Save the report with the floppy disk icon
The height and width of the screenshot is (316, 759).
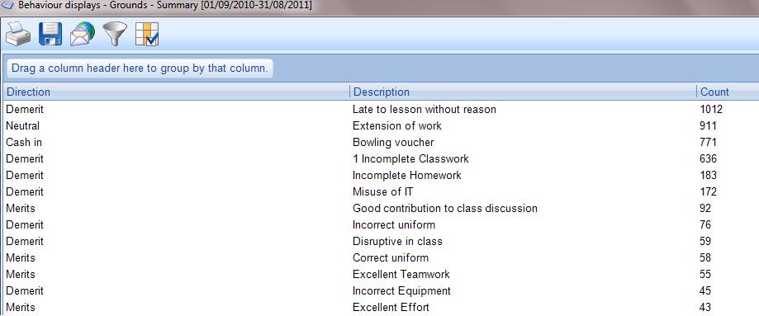50,35
